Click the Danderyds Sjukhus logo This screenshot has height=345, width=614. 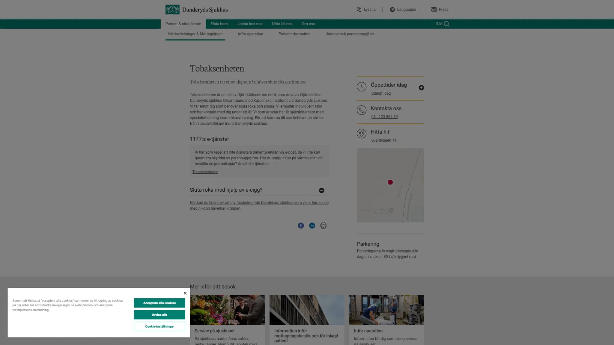coord(196,10)
